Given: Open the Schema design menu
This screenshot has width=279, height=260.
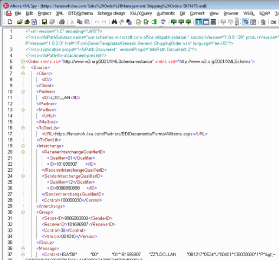Looking at the screenshot, I should coord(111,14).
